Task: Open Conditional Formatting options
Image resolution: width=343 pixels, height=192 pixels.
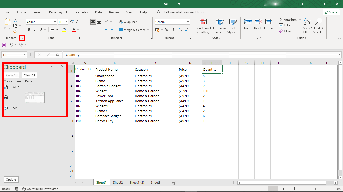Action: click(203, 26)
